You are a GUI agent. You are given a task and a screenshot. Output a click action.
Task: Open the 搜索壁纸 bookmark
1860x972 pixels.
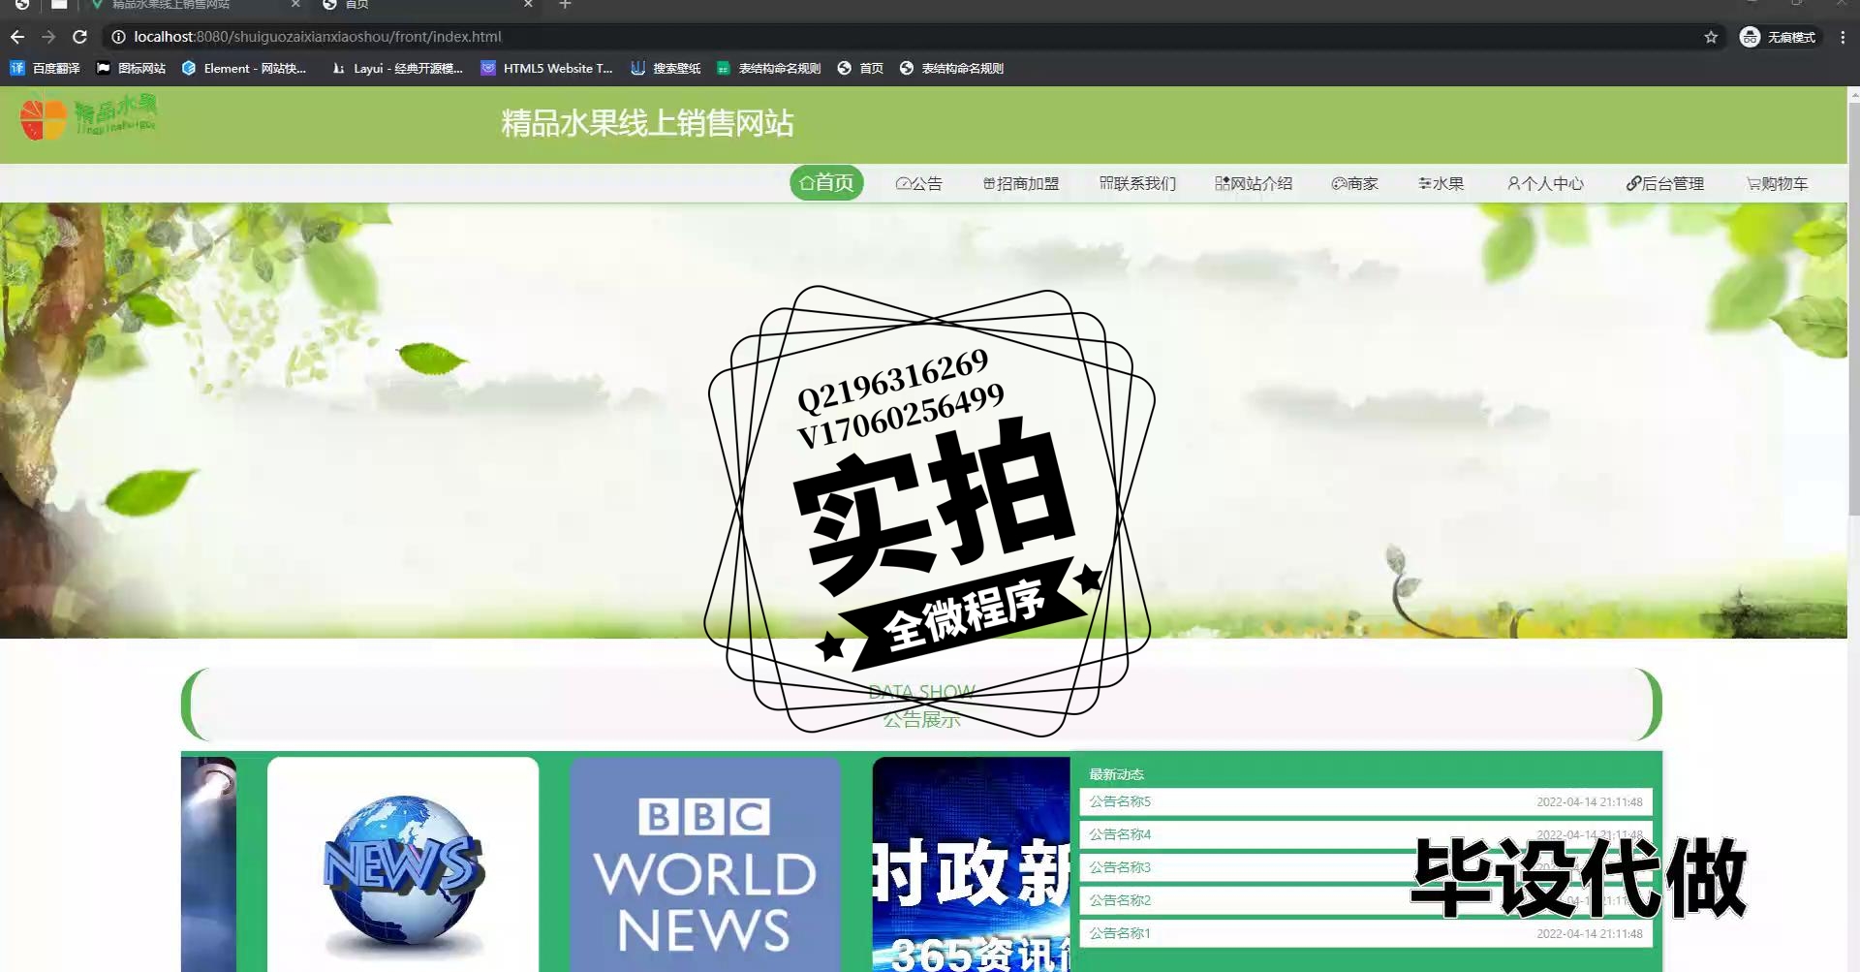coord(666,68)
